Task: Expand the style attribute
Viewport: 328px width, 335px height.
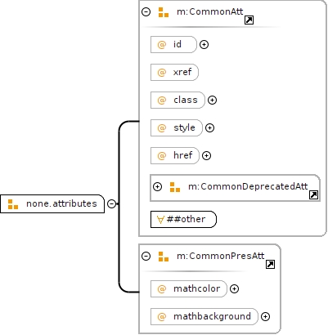Action: pos(209,127)
